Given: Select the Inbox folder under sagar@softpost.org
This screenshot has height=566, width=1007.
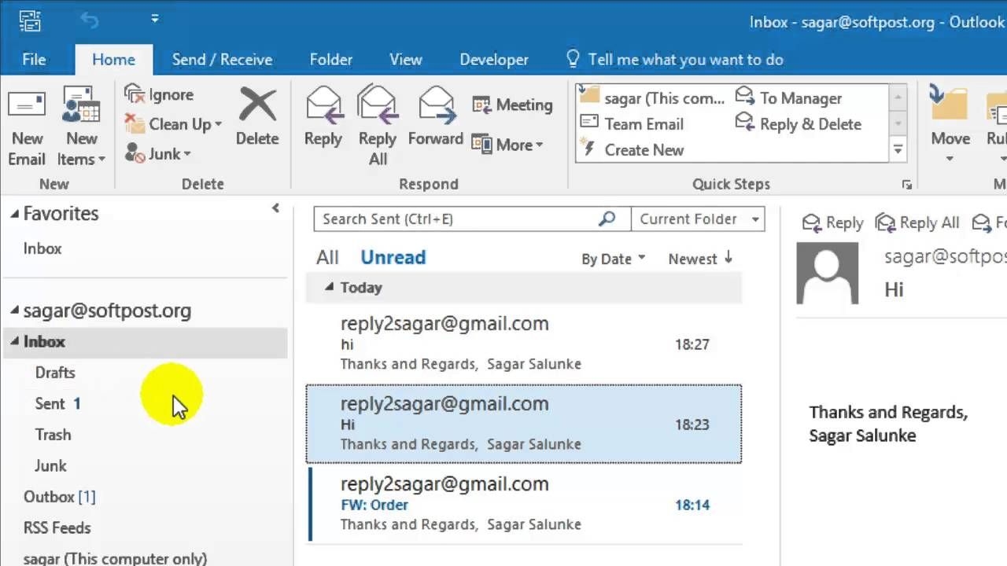Looking at the screenshot, I should [145, 342].
